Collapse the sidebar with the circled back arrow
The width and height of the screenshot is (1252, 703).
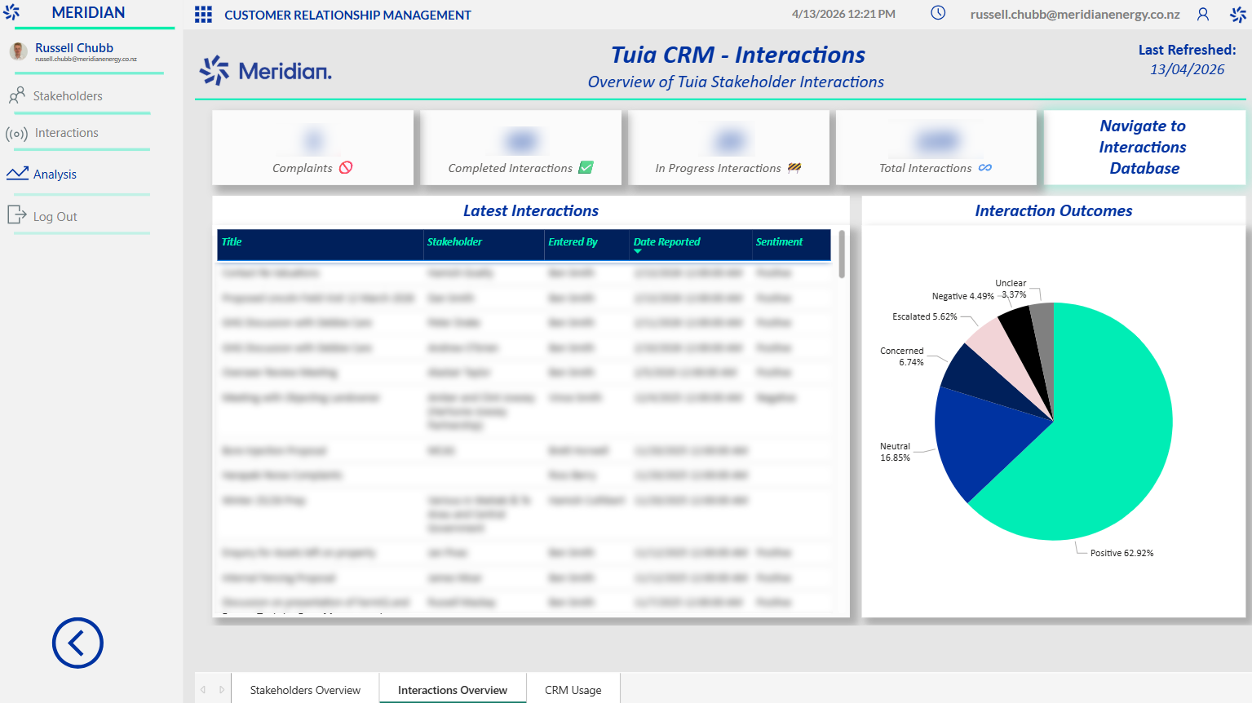(x=77, y=643)
